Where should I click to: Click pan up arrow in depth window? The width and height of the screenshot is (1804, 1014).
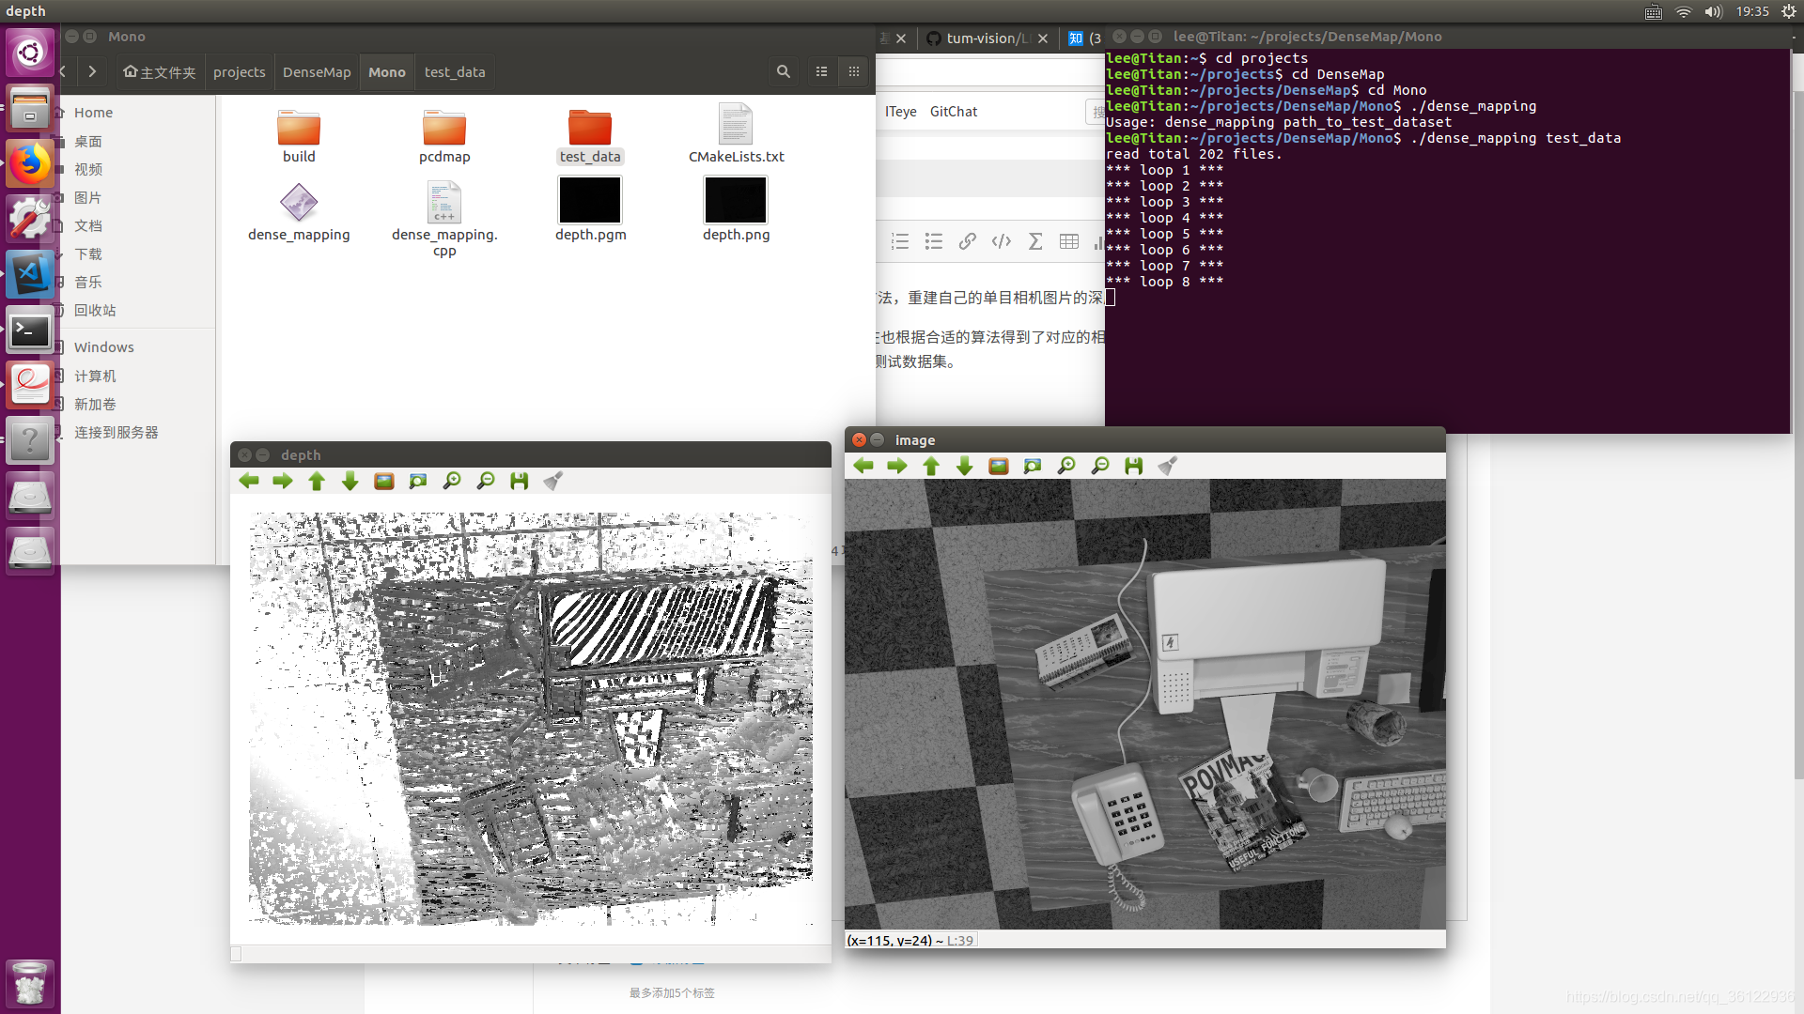[317, 481]
